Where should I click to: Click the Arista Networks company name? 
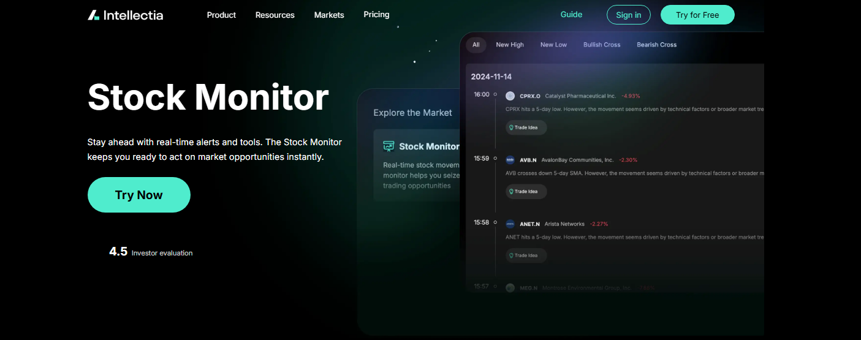(564, 224)
